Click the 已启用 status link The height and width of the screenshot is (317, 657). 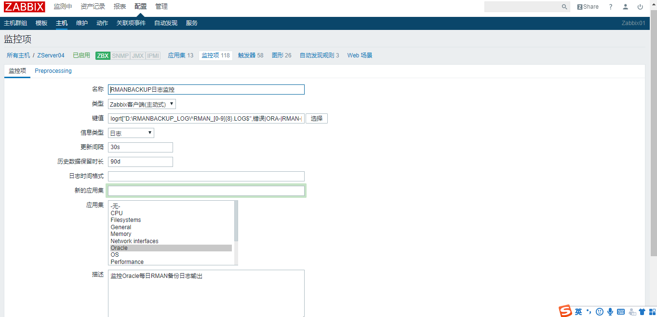pos(81,55)
